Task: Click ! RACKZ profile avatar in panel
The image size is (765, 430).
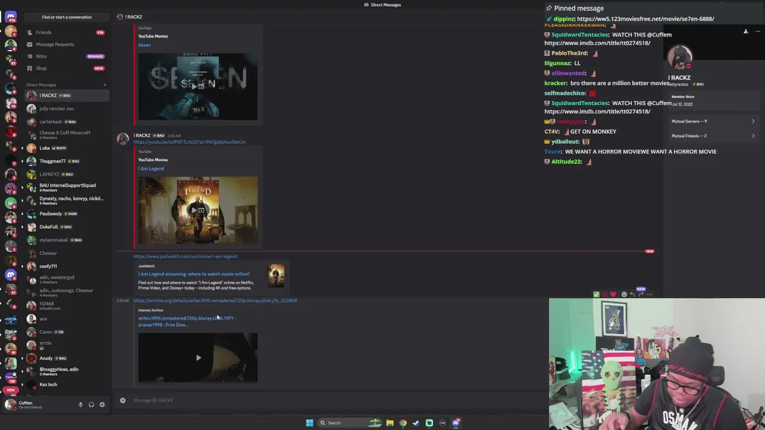Action: tap(680, 58)
